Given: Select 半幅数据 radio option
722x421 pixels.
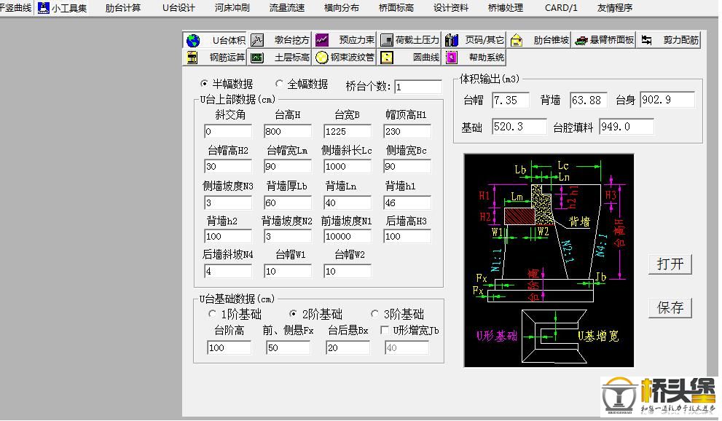Looking at the screenshot, I should (204, 84).
